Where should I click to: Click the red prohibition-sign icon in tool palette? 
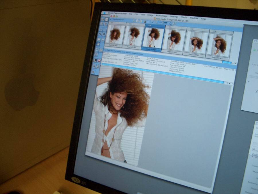click(x=99, y=61)
